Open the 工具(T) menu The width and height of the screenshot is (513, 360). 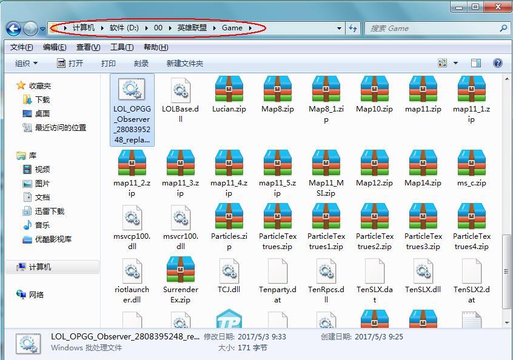coord(122,47)
